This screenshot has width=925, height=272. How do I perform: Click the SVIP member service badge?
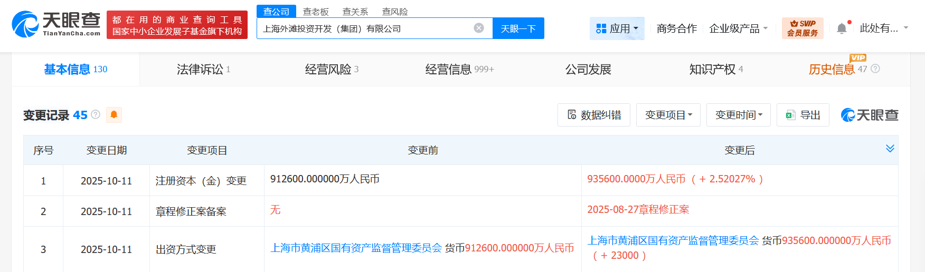tap(802, 28)
